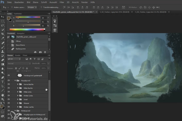Select the History Brush tool
This screenshot has width=182, height=121.
coord(2,56)
